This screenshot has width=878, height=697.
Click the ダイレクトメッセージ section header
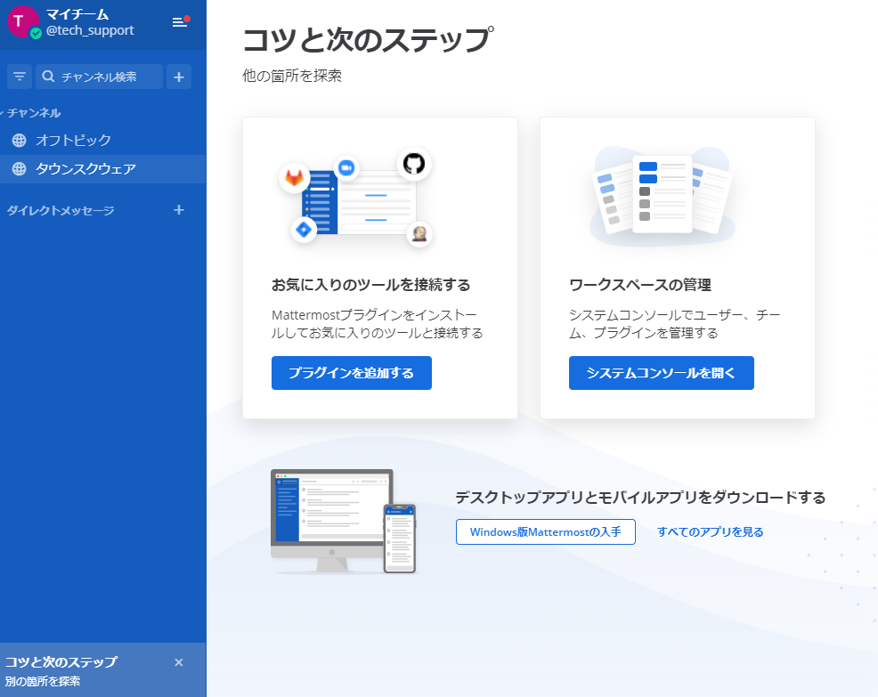61,210
